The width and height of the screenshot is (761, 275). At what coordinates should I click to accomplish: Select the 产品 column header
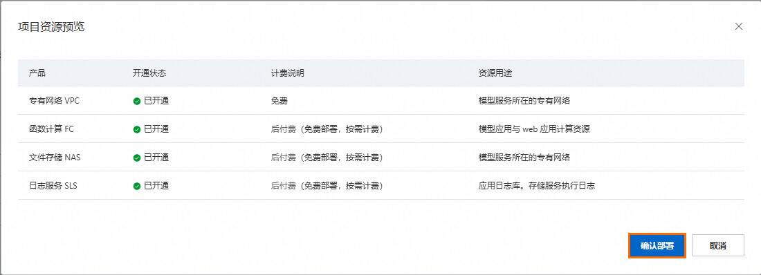(x=37, y=73)
